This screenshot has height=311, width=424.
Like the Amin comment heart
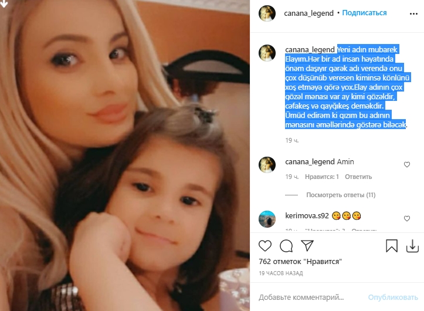pos(406,164)
